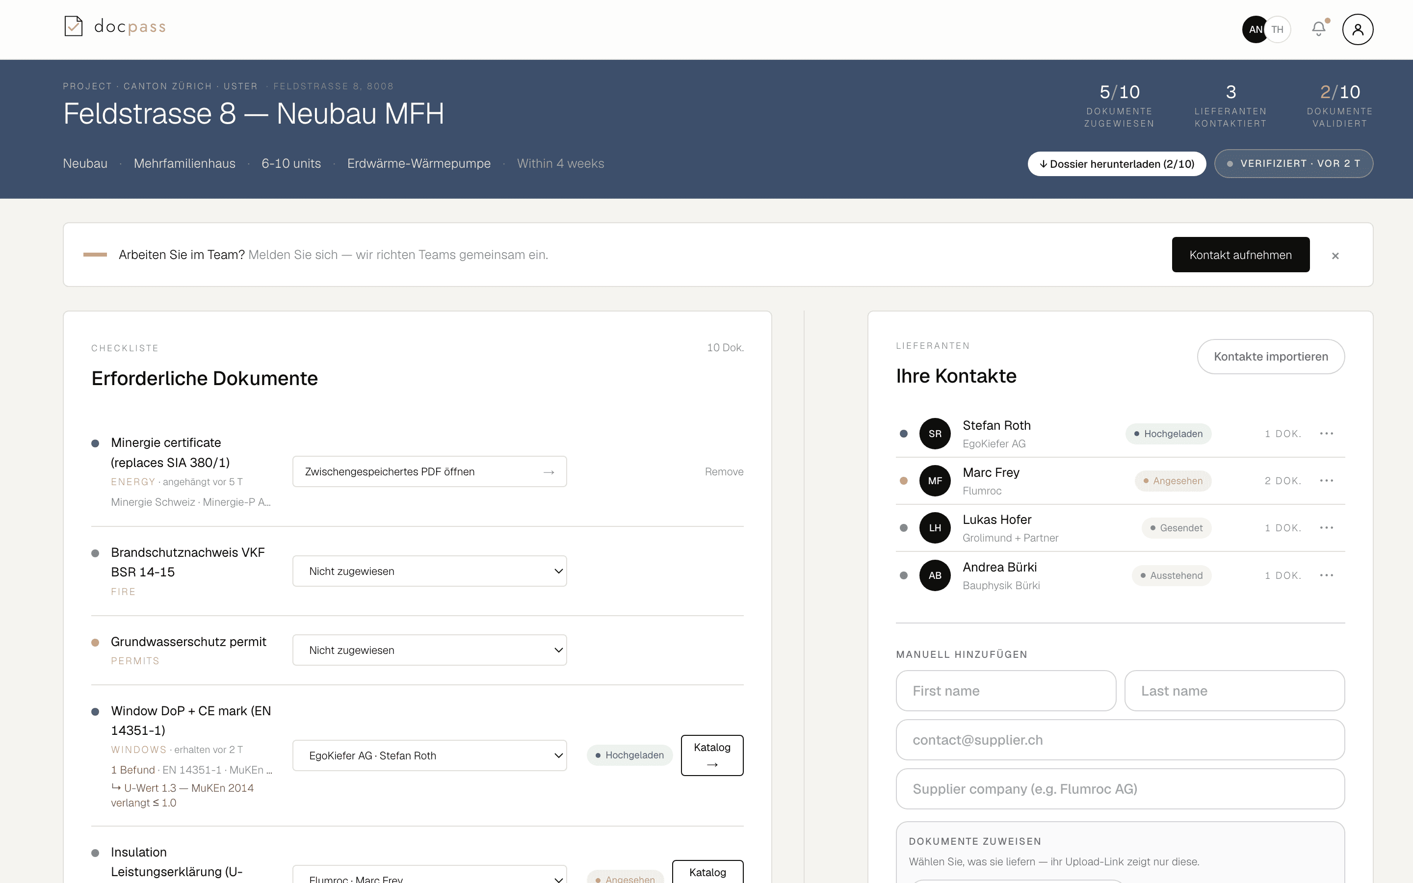Click the 1 DOK. count for Andrea Bürki

coord(1283,576)
